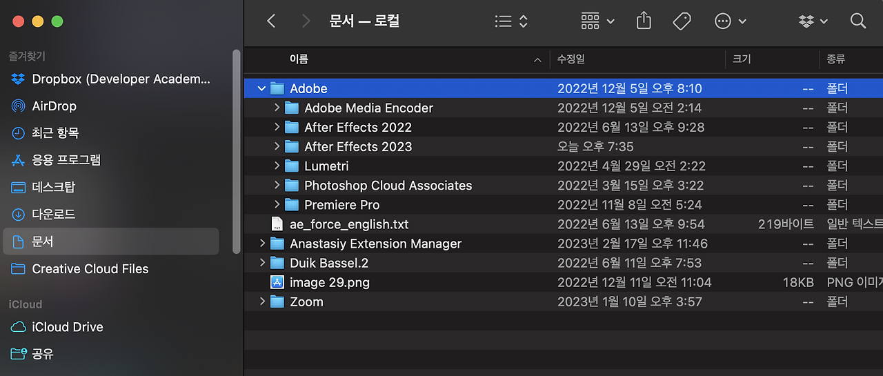The height and width of the screenshot is (376, 883).
Task: Expand the Zoom folder arrow
Action: (x=262, y=301)
